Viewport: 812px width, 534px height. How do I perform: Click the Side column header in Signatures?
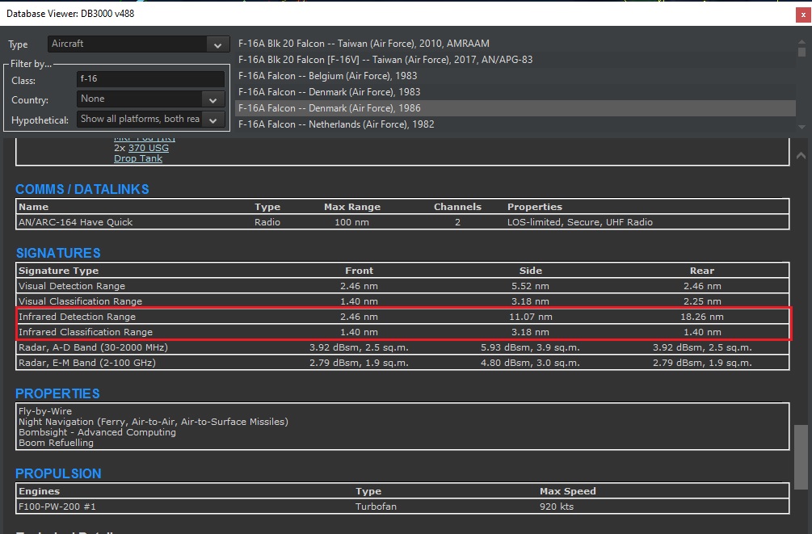coord(530,271)
